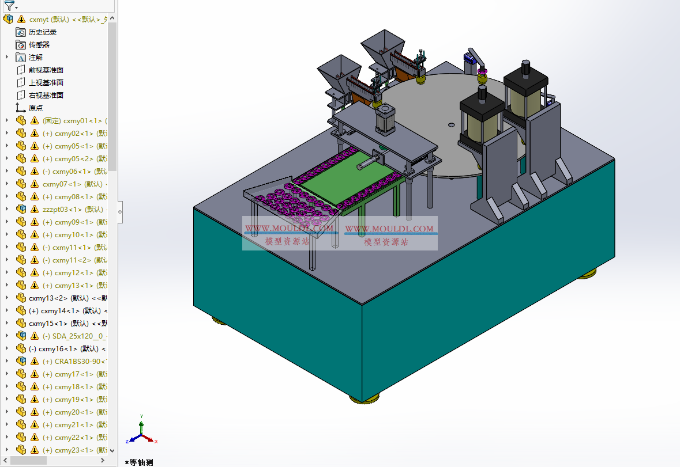Click the warning icon beside cxmy02<1>
This screenshot has height=467, width=680.
click(x=34, y=133)
